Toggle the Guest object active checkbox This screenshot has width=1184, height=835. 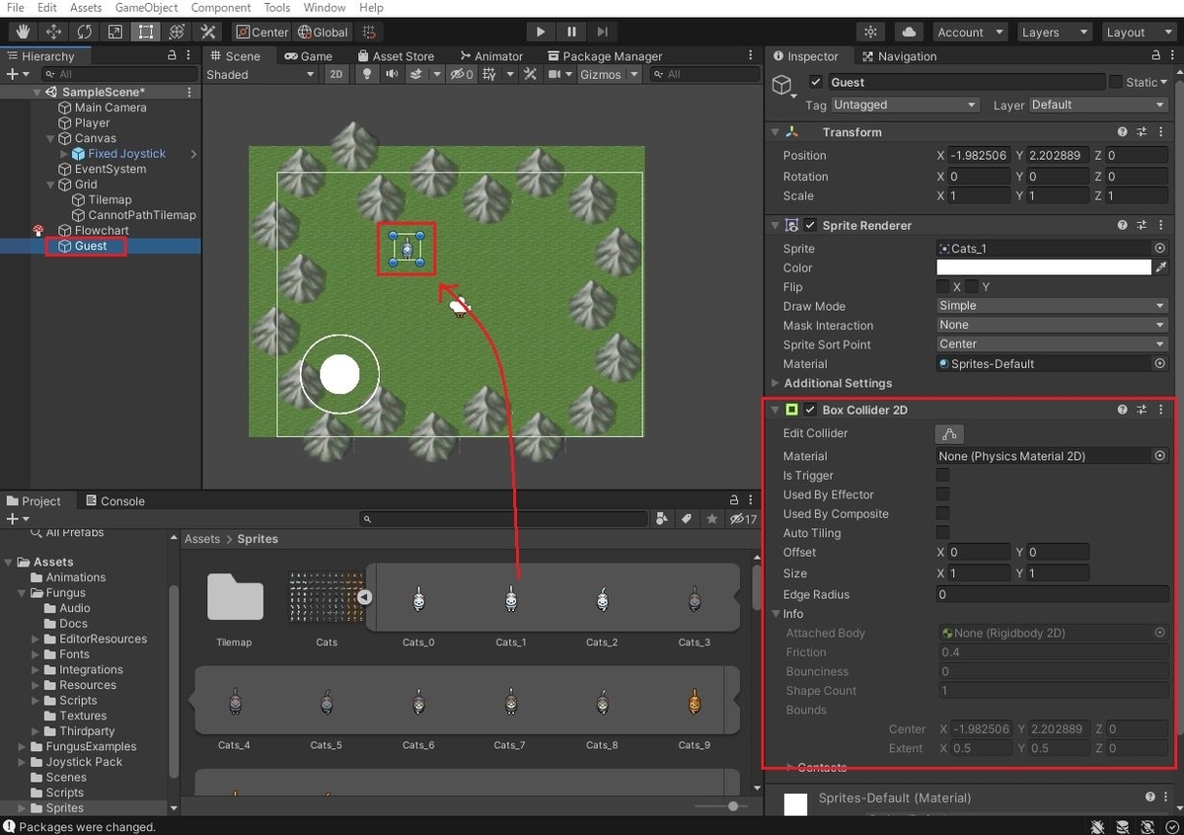point(815,82)
